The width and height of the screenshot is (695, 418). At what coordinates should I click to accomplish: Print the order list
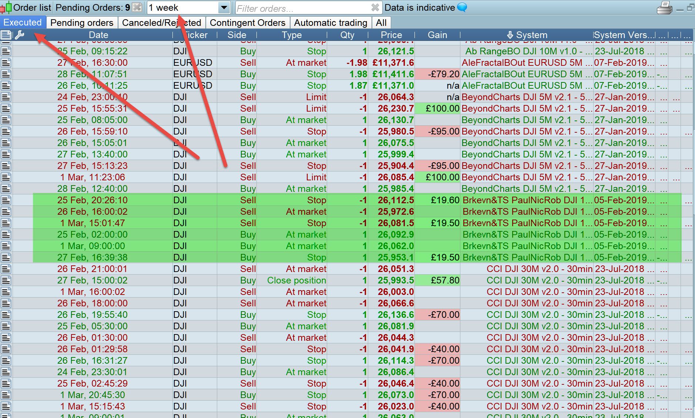(x=664, y=8)
